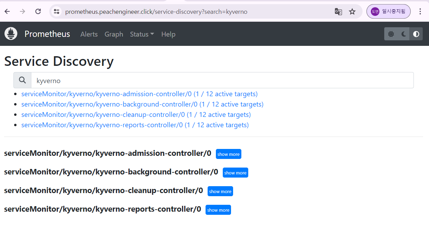Switch to dark theme moon icon
Screen dimensions: 429x231
pyautogui.click(x=404, y=34)
